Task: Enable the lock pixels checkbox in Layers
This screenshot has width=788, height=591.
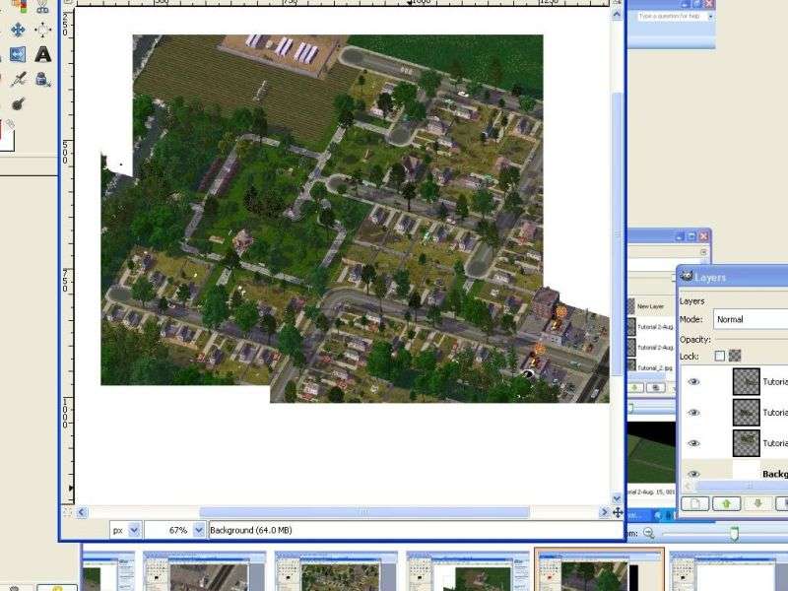Action: (720, 356)
